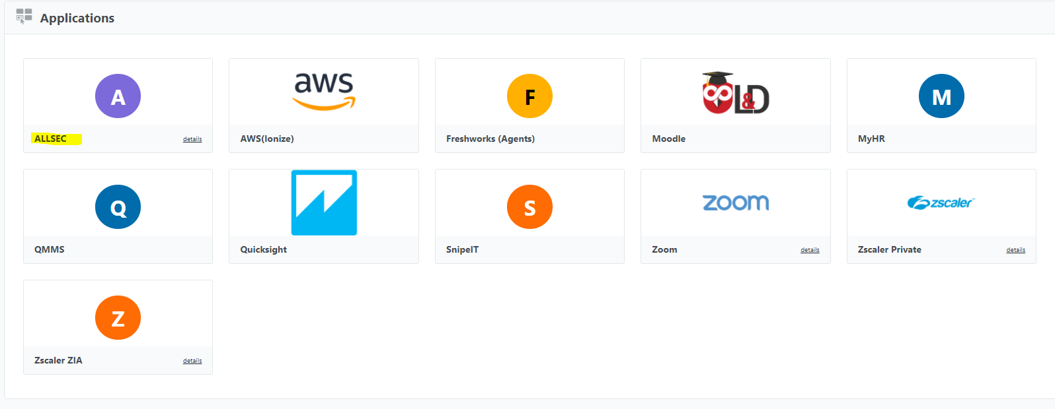Open the Zscaler ZIA orange Z icon
Image resolution: width=1055 pixels, height=409 pixels.
coord(118,318)
